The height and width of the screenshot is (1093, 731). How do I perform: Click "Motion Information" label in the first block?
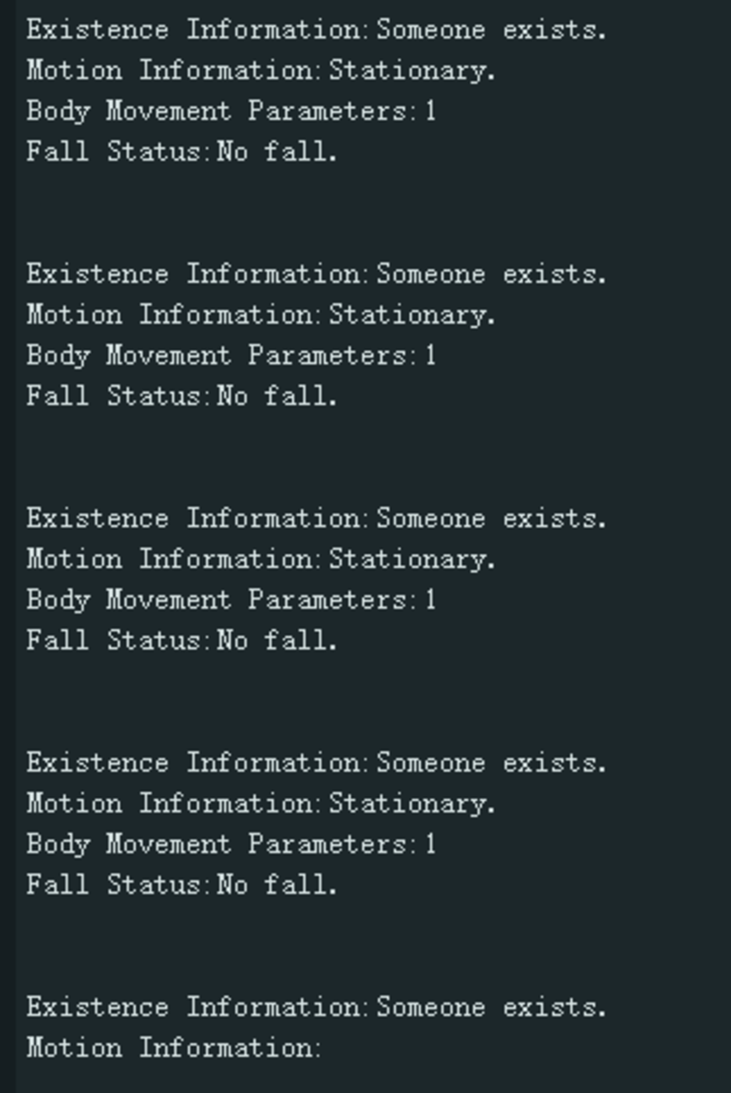tap(173, 70)
